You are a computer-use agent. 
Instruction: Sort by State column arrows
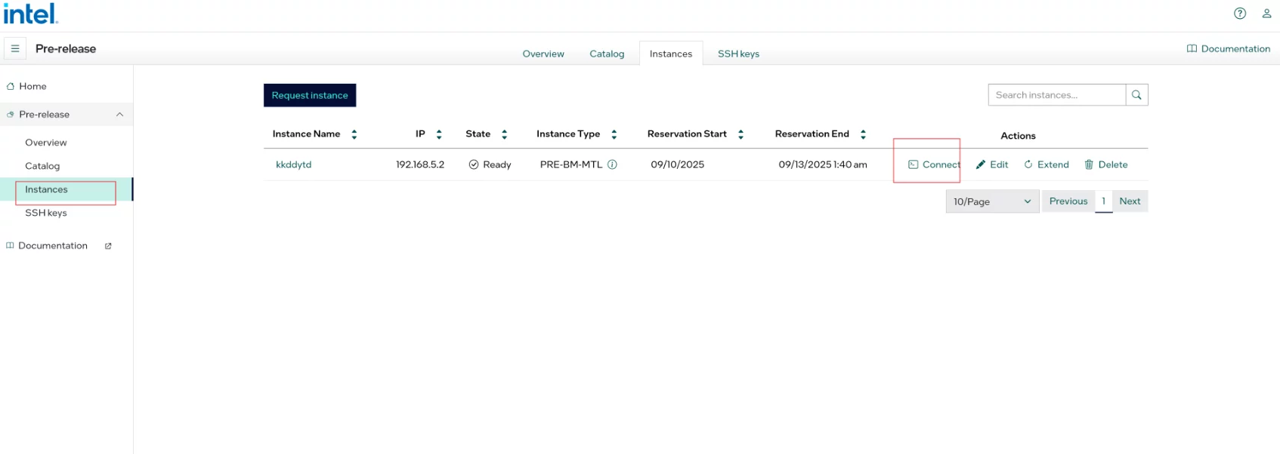(505, 134)
